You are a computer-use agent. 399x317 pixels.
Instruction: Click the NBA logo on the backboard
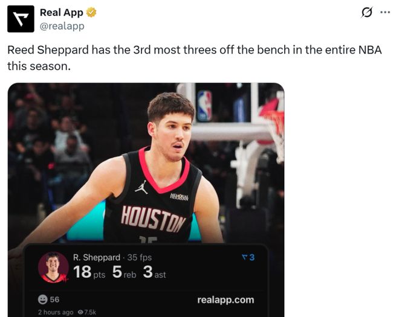click(205, 106)
